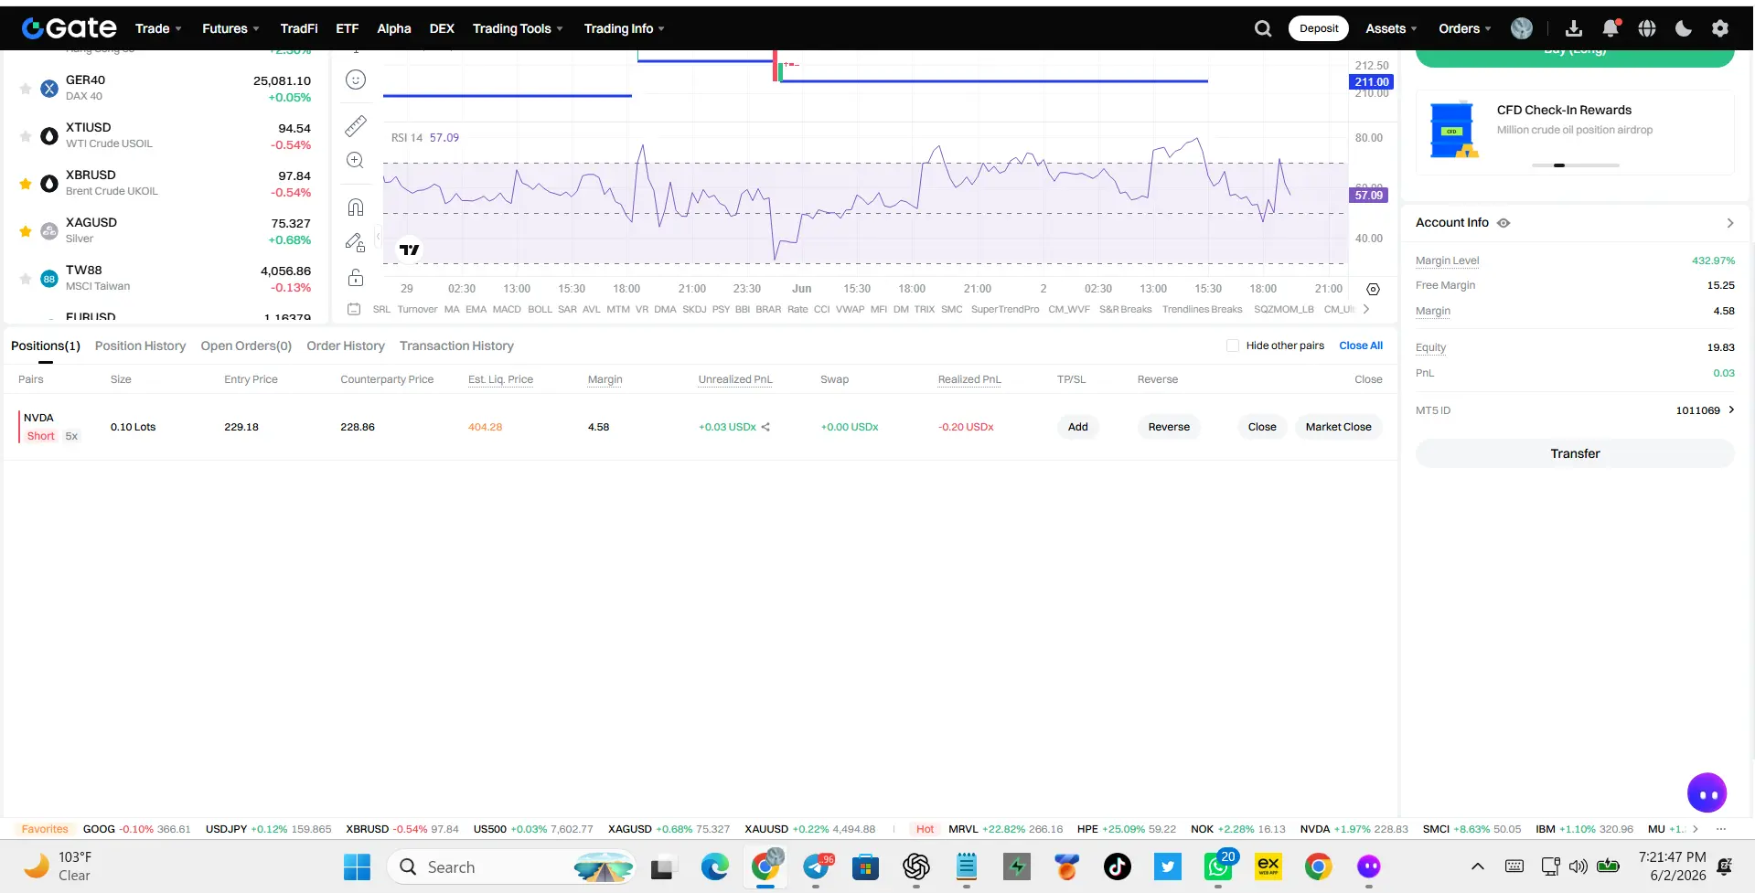Switch to Position History tab
1755x893 pixels.
[x=140, y=346]
